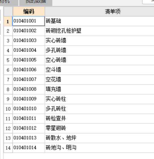Select code cell 010401011

29,118
